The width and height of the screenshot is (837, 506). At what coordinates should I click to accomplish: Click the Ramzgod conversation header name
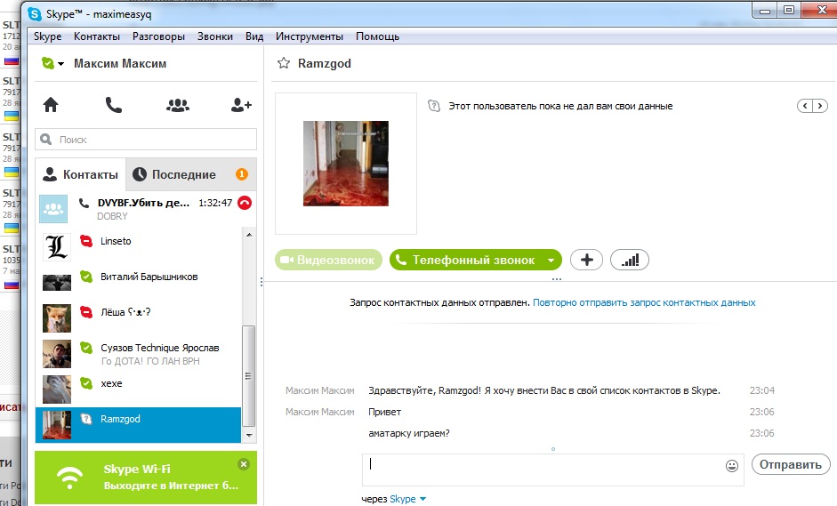[324, 63]
